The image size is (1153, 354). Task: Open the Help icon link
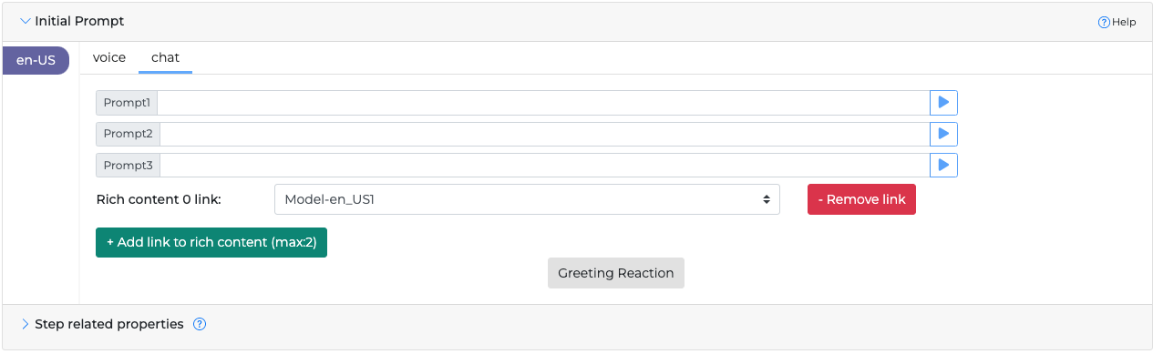[1104, 22]
